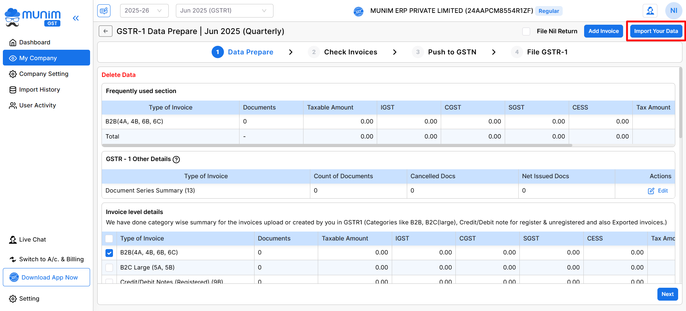Open the NI user avatar

coord(673,11)
